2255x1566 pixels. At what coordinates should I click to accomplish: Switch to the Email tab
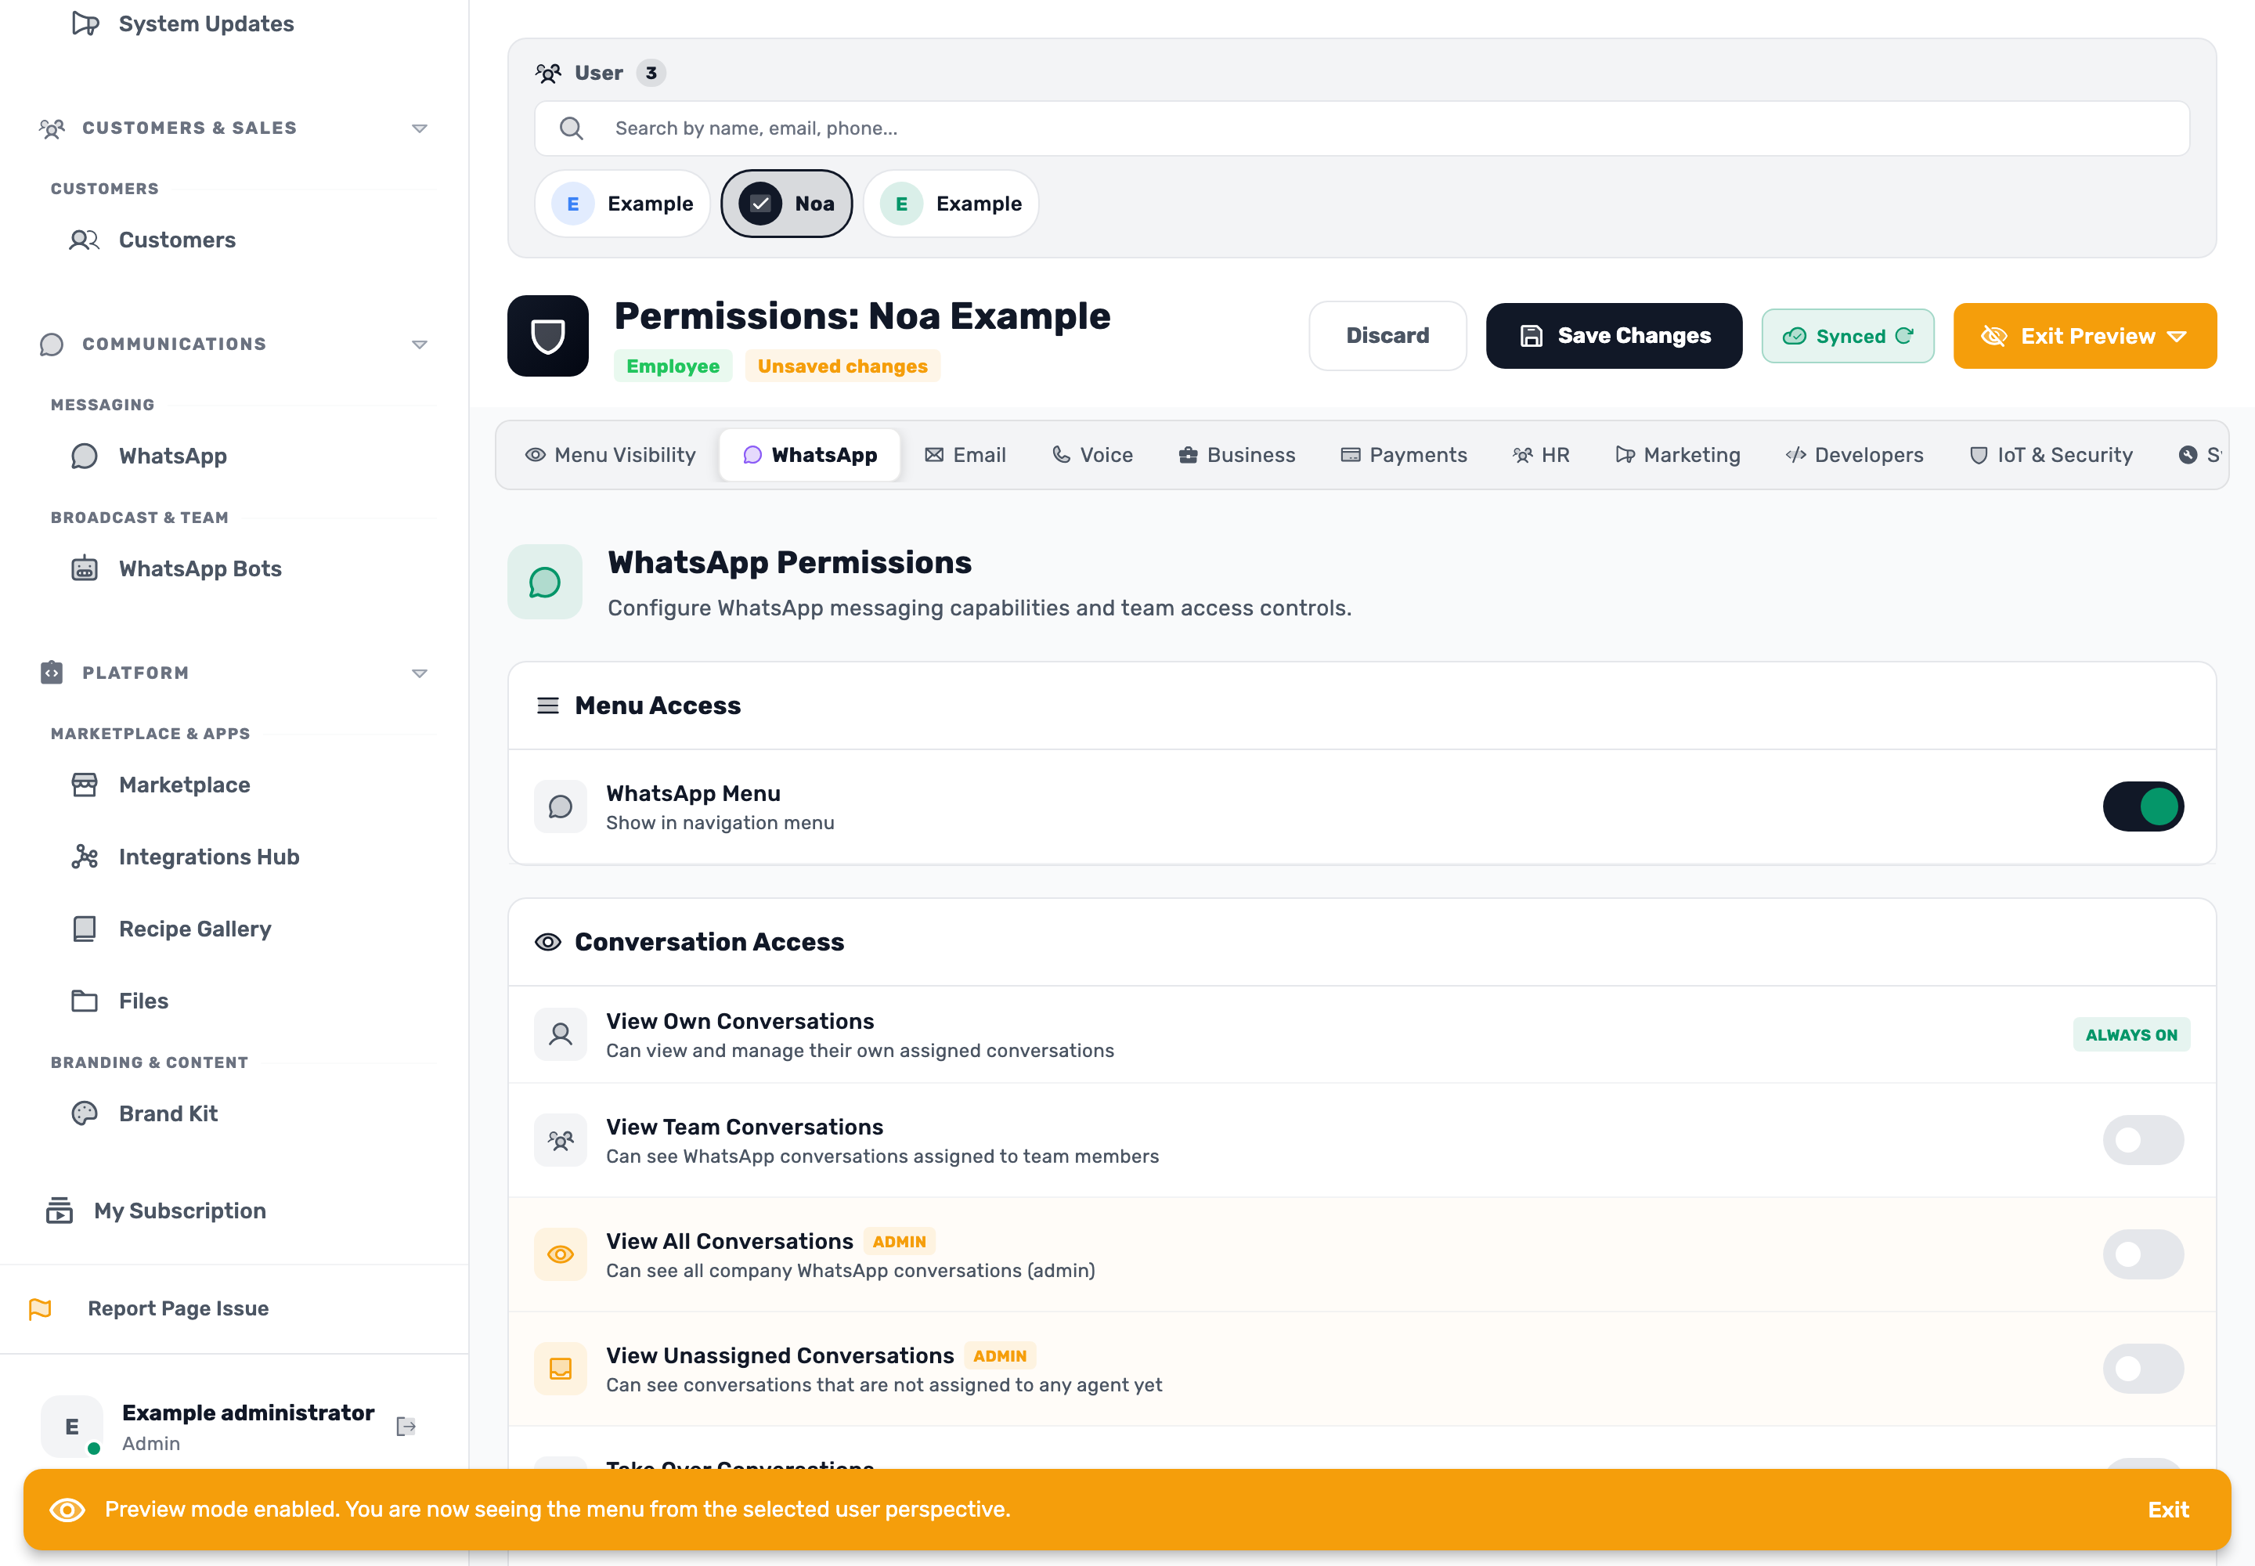click(x=965, y=455)
